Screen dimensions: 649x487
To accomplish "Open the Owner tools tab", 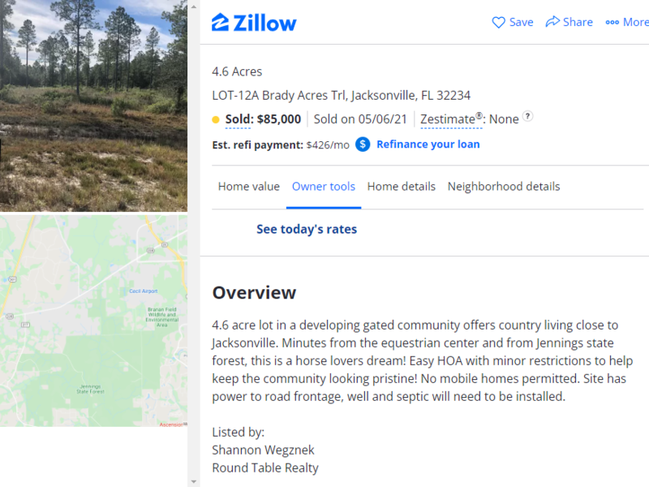I will tap(323, 186).
